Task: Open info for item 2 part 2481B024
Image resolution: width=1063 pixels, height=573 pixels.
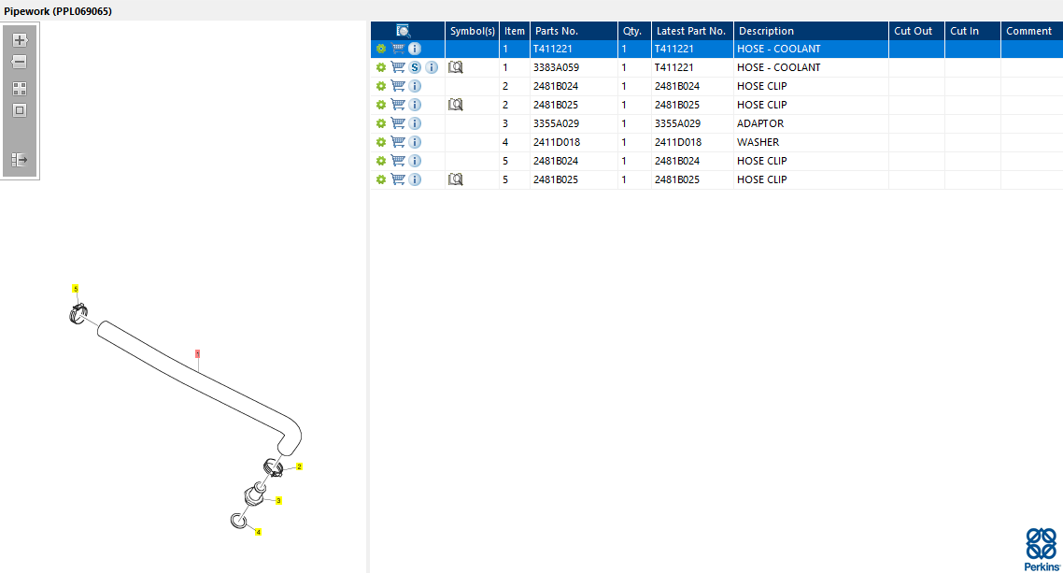Action: pos(415,86)
